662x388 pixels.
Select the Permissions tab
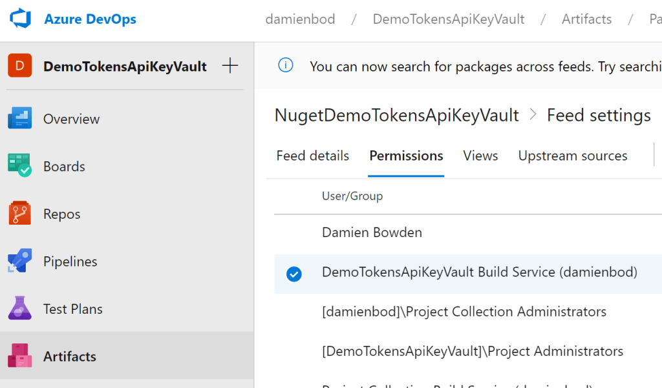(406, 156)
